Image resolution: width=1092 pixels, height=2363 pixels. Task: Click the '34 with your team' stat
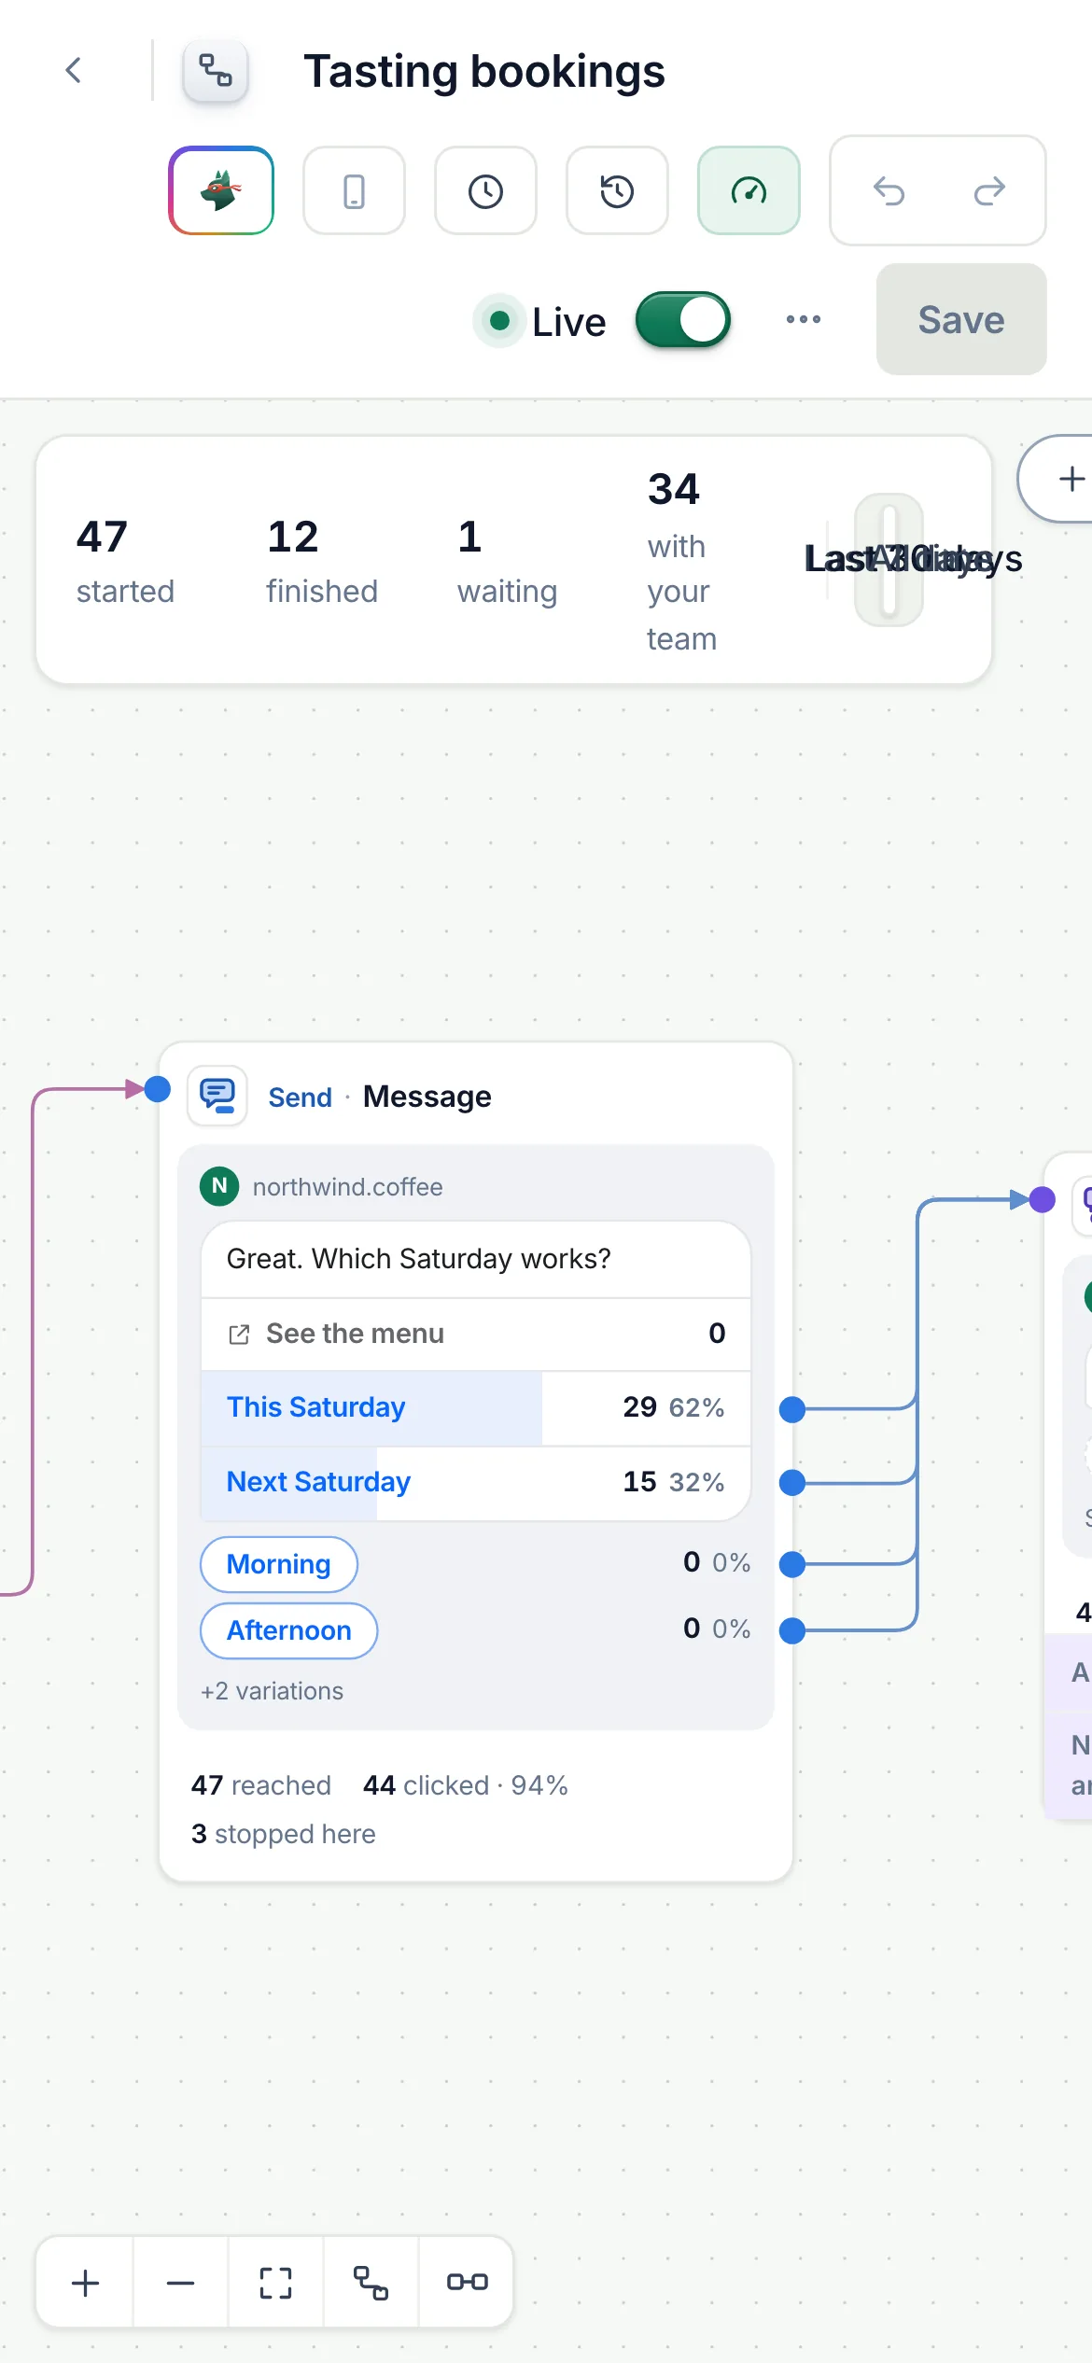click(x=682, y=561)
